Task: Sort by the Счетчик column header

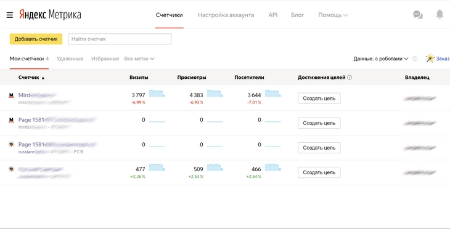Action: [31, 78]
